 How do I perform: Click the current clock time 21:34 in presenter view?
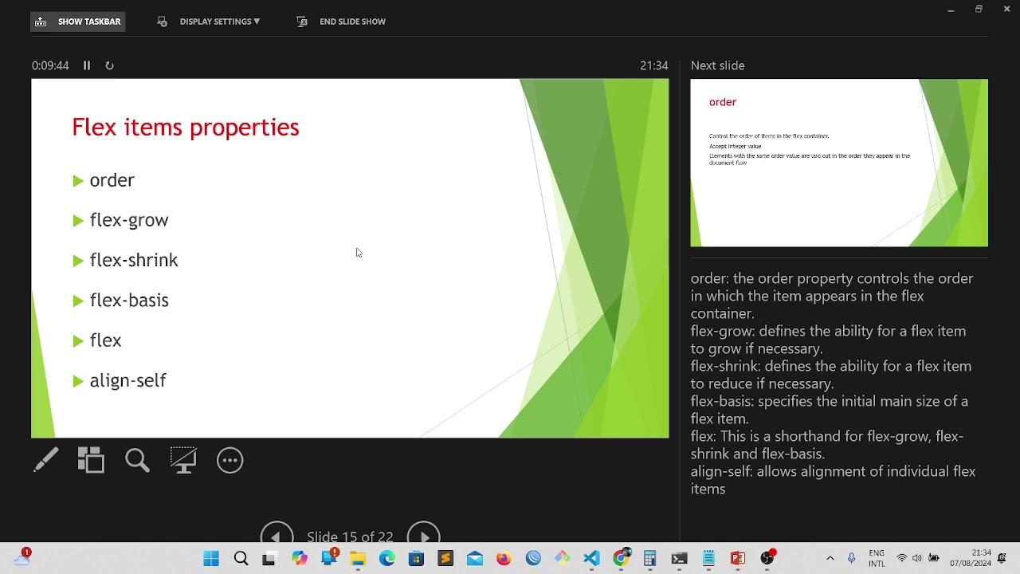653,65
